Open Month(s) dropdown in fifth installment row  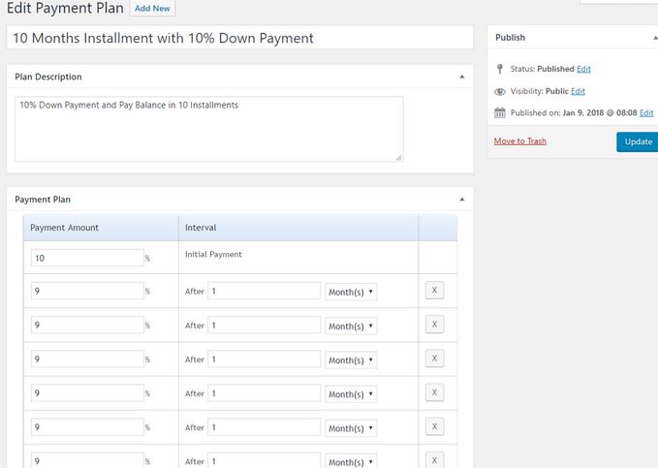click(351, 427)
